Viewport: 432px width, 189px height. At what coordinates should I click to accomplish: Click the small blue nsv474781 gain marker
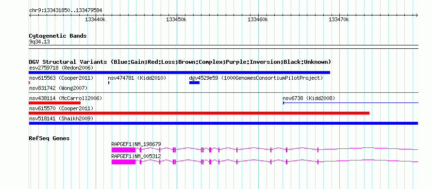pos(109,83)
